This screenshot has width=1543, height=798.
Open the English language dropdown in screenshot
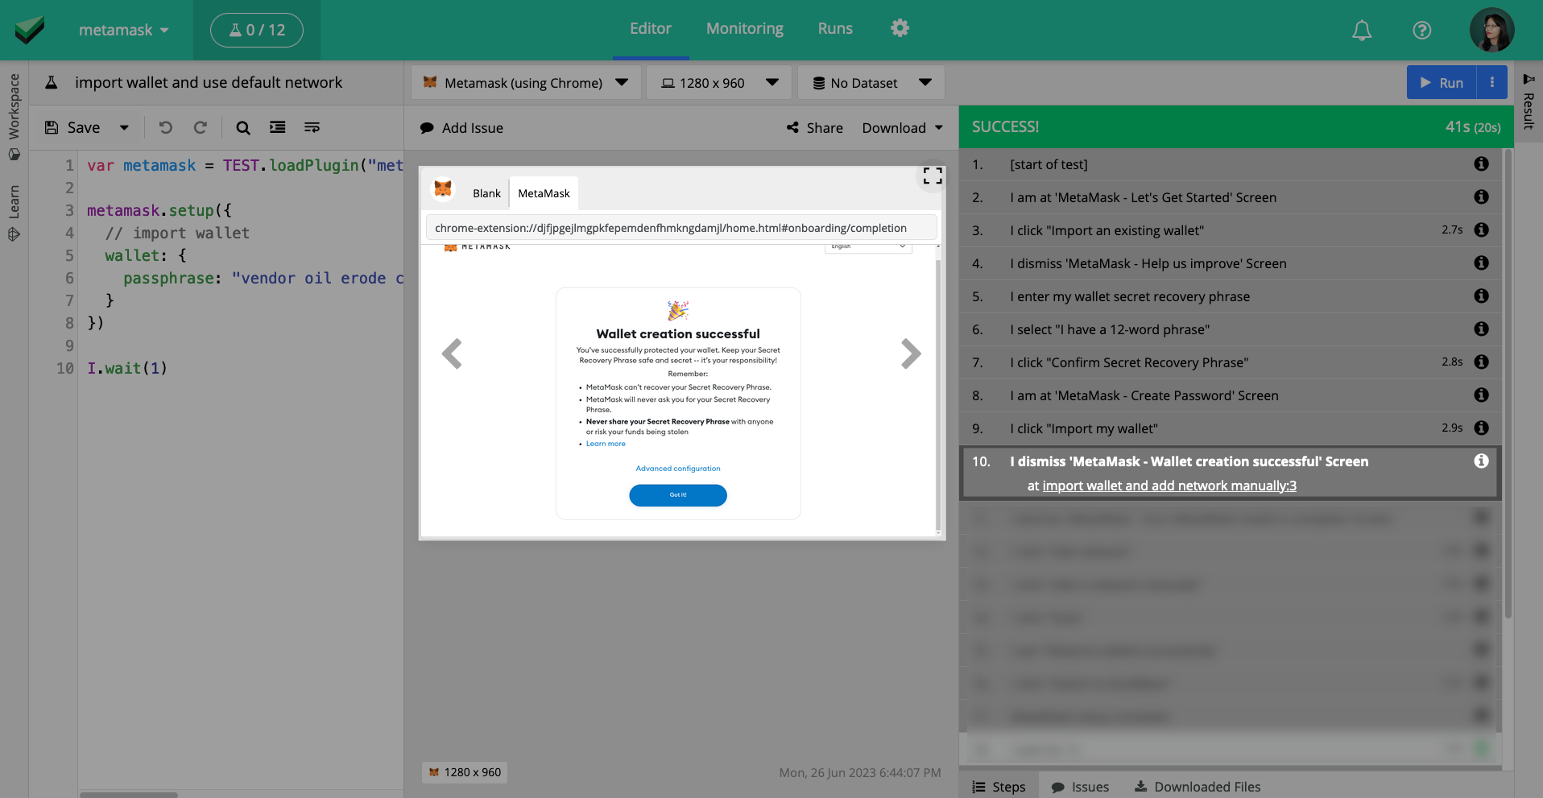coord(868,246)
